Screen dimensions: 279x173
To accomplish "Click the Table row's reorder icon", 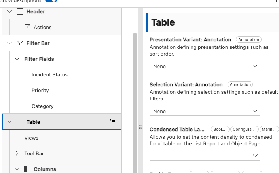I will [113, 122].
